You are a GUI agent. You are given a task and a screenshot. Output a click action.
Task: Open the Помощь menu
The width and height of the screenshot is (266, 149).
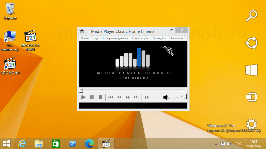coord(176,38)
